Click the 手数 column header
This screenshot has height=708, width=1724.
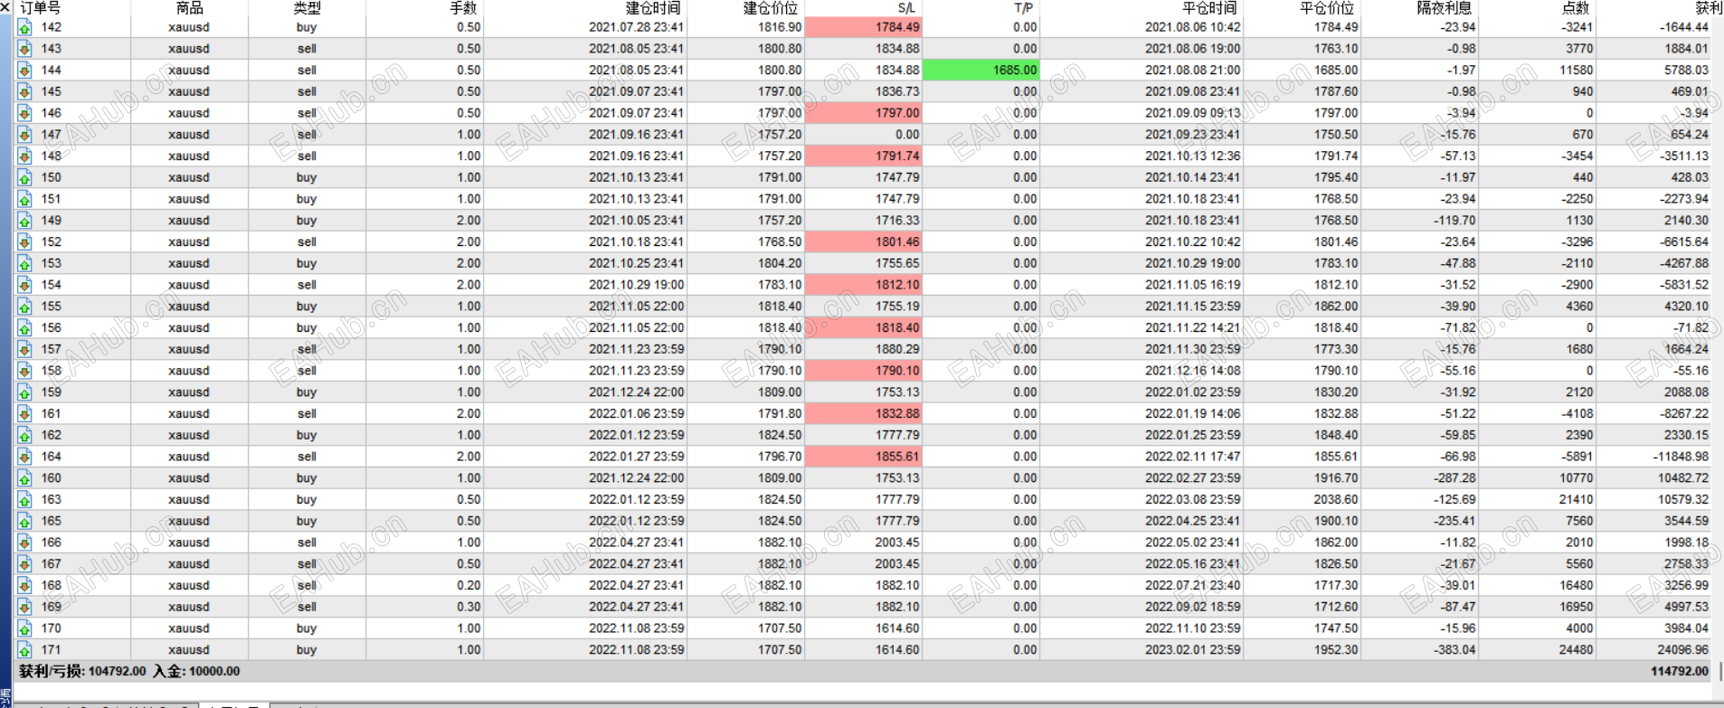pyautogui.click(x=463, y=8)
